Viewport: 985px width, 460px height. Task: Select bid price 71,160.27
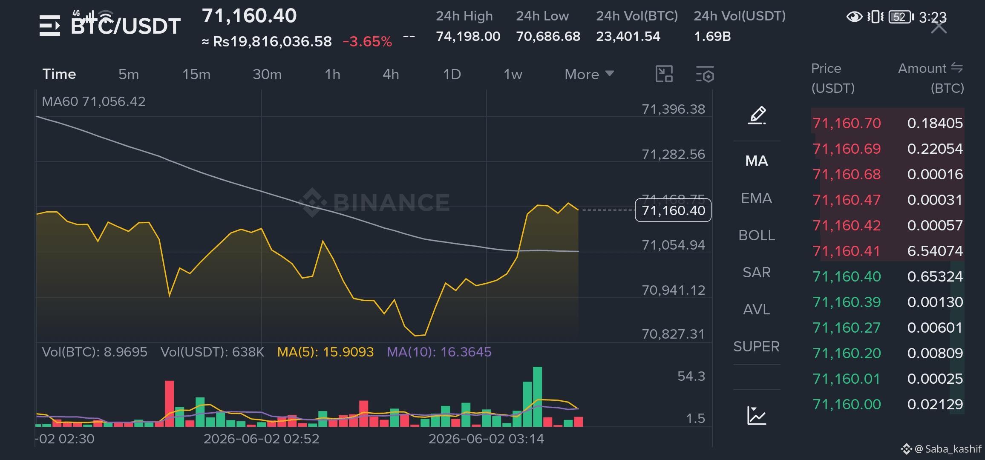click(847, 328)
